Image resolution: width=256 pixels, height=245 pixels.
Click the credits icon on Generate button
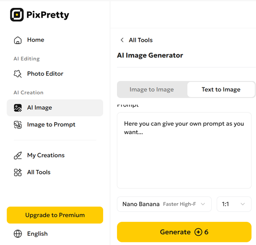[198, 232]
